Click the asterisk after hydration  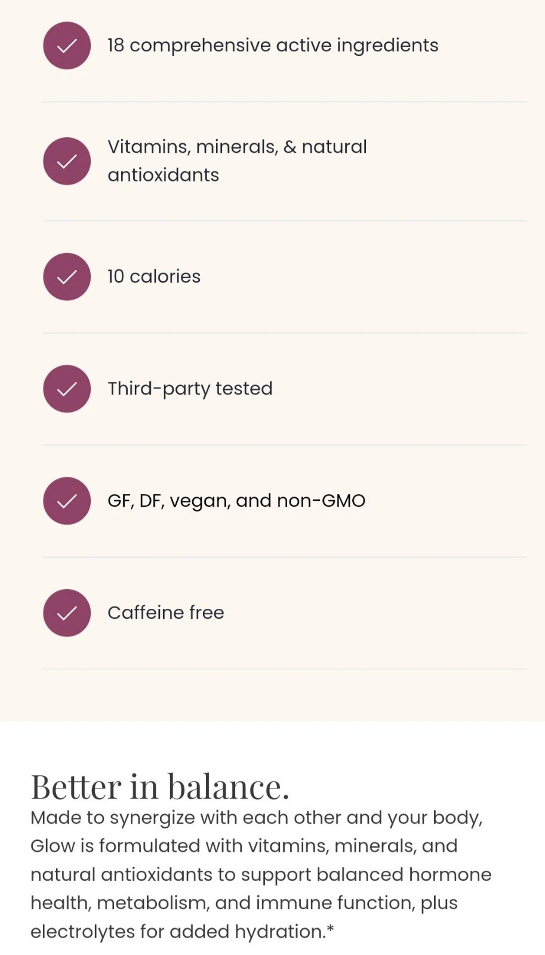[330, 929]
